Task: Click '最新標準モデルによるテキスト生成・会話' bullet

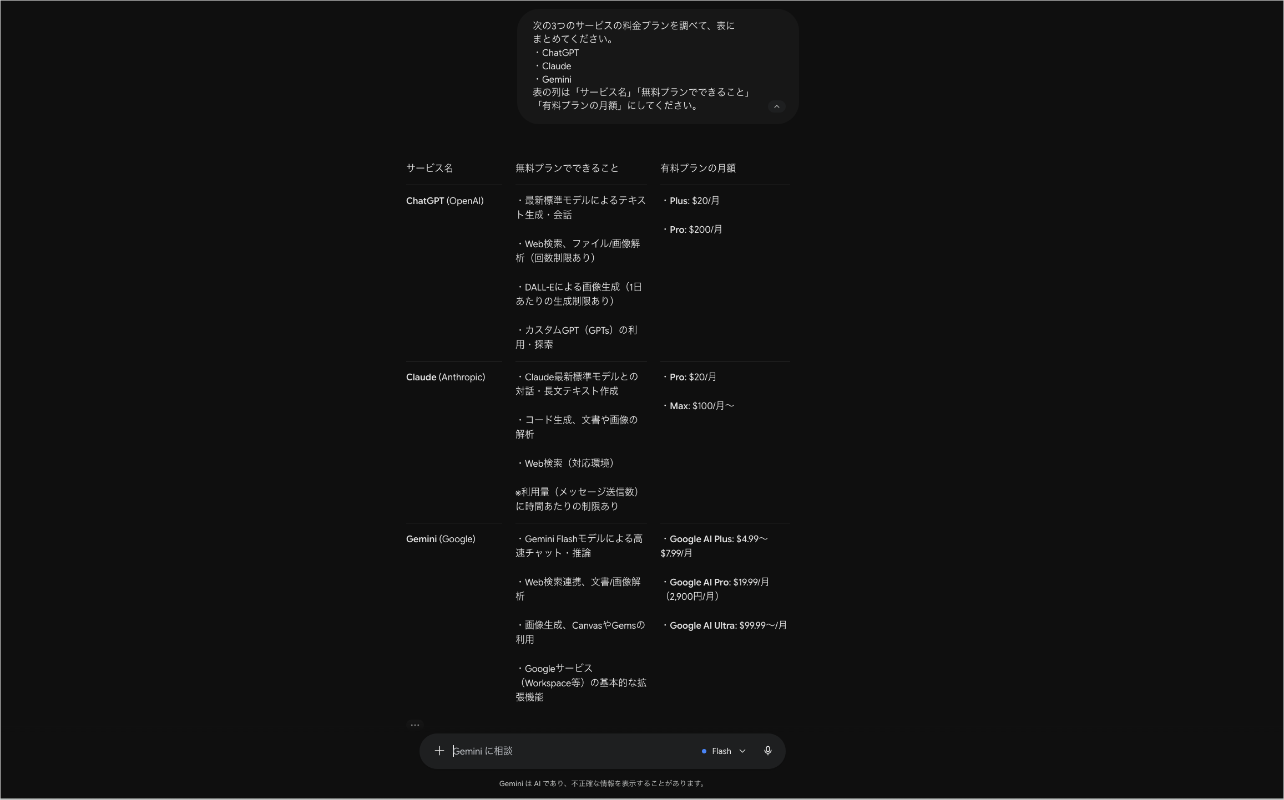Action: [580, 207]
